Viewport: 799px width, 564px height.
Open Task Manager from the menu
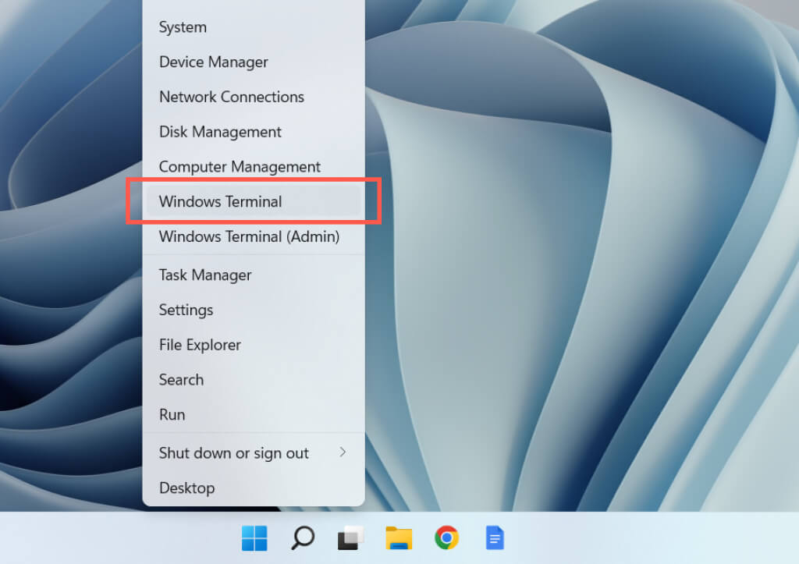tap(254, 275)
